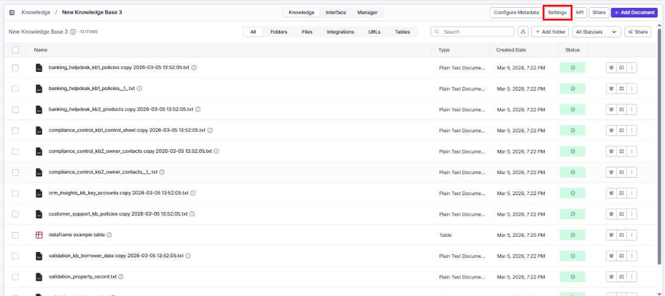Select checkbox for banking_helpdesk_kb1_policies__1_.txt
The image size is (665, 296).
coord(16,89)
